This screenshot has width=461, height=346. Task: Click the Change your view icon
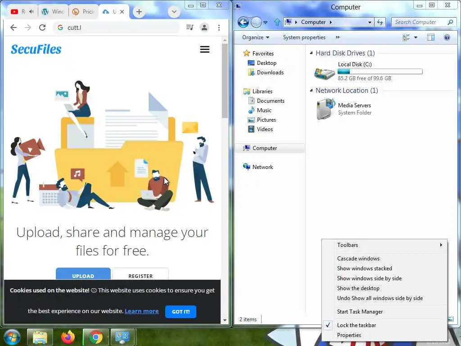pyautogui.click(x=406, y=37)
